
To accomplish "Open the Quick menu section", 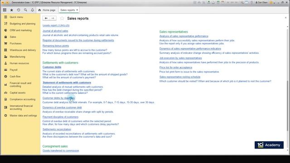I will (x=16, y=17).
